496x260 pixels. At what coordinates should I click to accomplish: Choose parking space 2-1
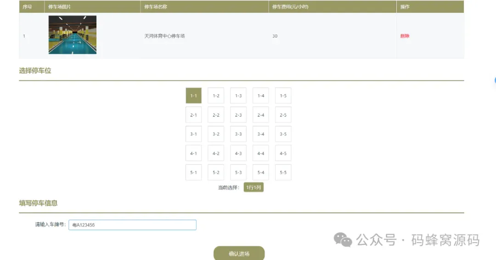(x=194, y=115)
